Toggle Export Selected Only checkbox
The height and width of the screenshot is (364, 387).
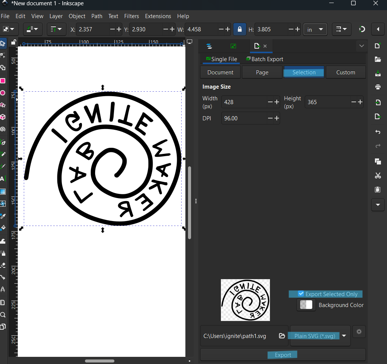tap(301, 294)
